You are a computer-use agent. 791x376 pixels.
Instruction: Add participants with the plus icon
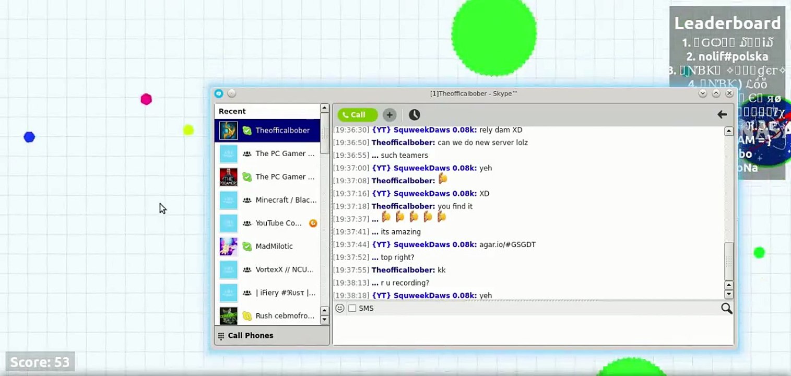[389, 115]
